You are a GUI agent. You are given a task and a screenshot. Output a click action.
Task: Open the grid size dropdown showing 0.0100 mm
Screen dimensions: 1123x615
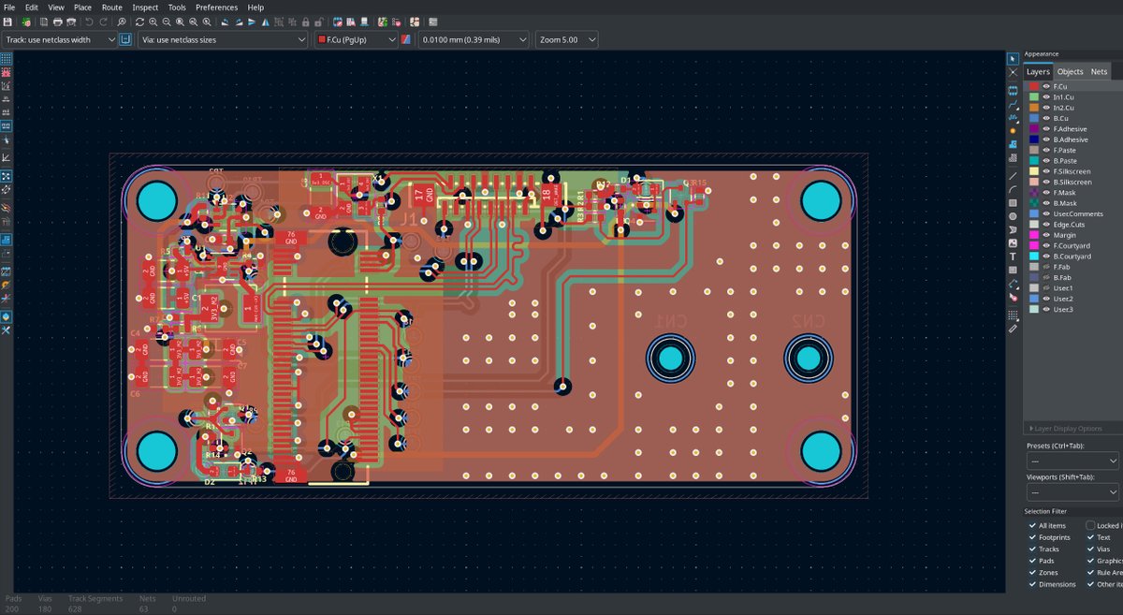click(x=473, y=39)
